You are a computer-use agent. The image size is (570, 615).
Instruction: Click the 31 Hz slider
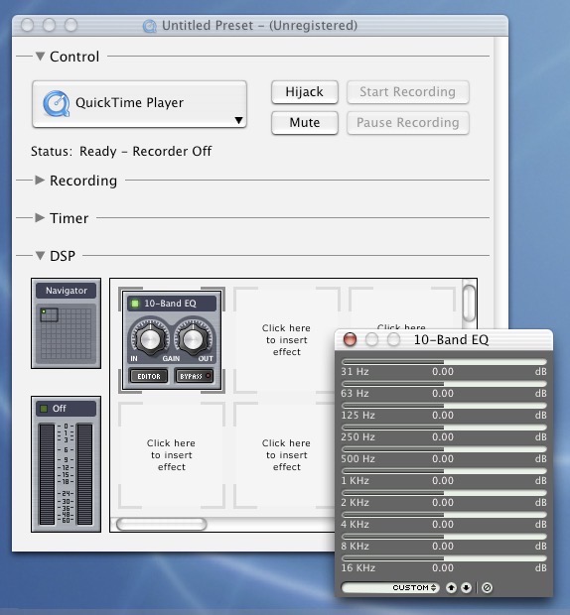click(444, 362)
